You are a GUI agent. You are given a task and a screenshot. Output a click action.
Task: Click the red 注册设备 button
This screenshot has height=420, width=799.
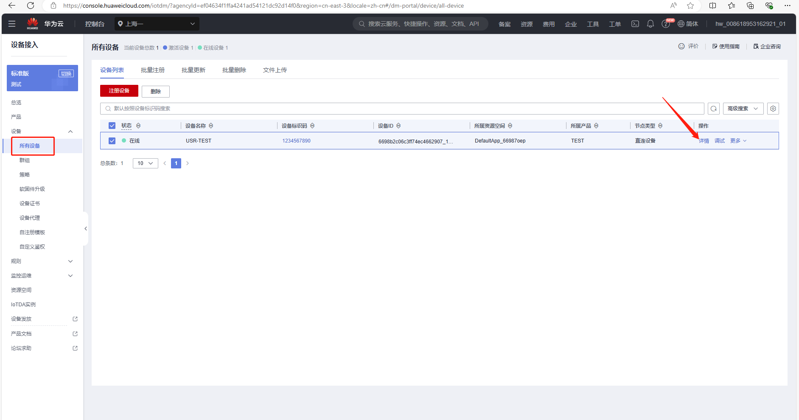[119, 91]
